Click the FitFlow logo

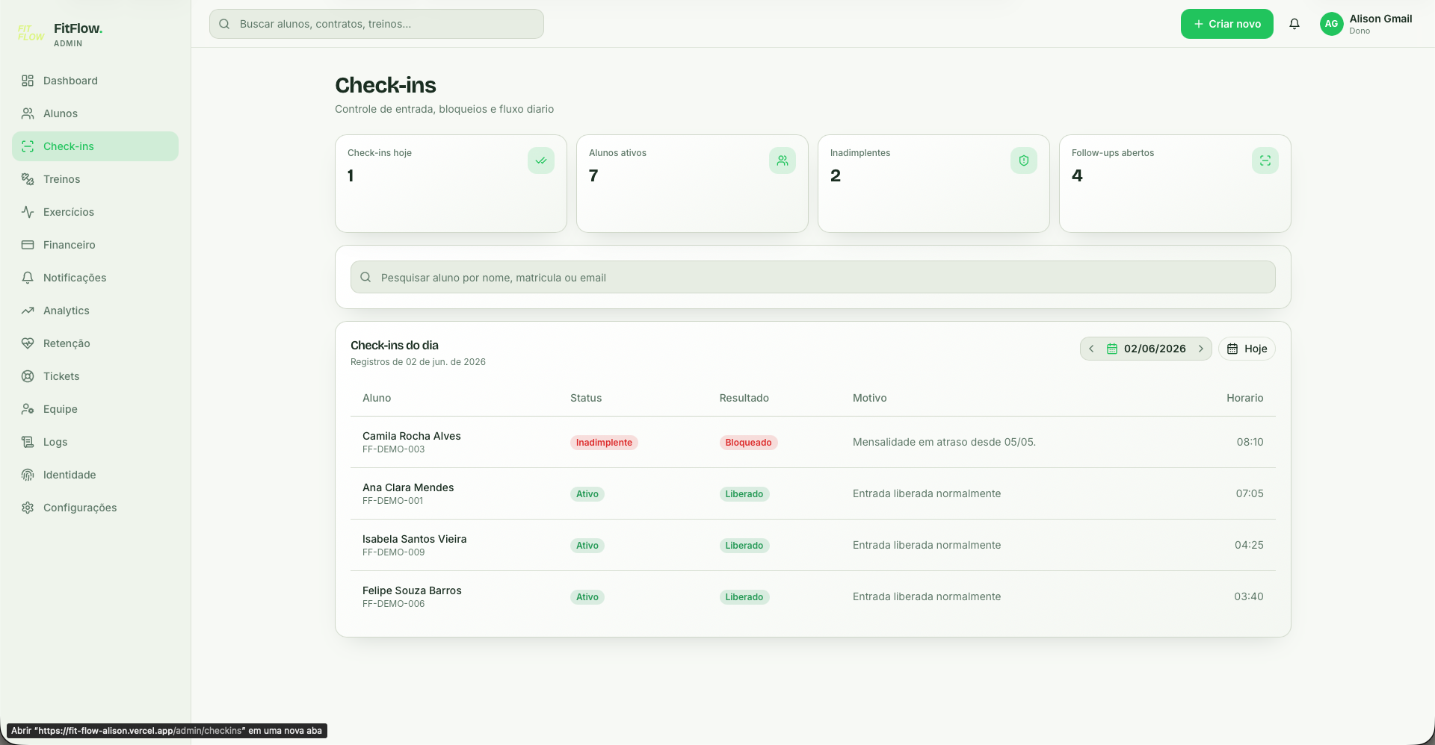tap(31, 33)
